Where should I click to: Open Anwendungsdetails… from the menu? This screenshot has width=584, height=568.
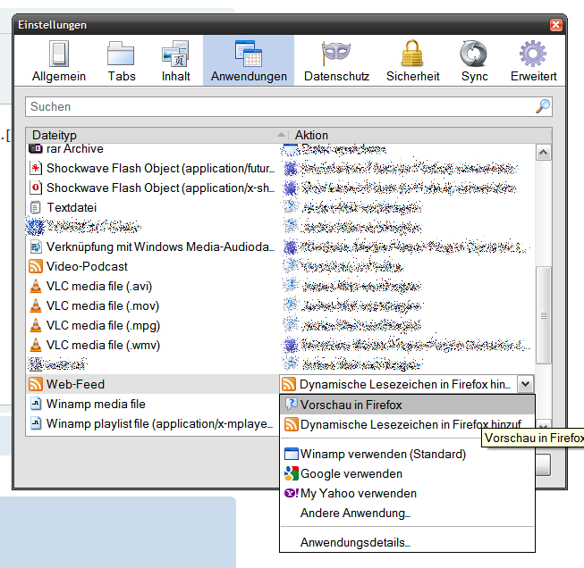(407, 542)
